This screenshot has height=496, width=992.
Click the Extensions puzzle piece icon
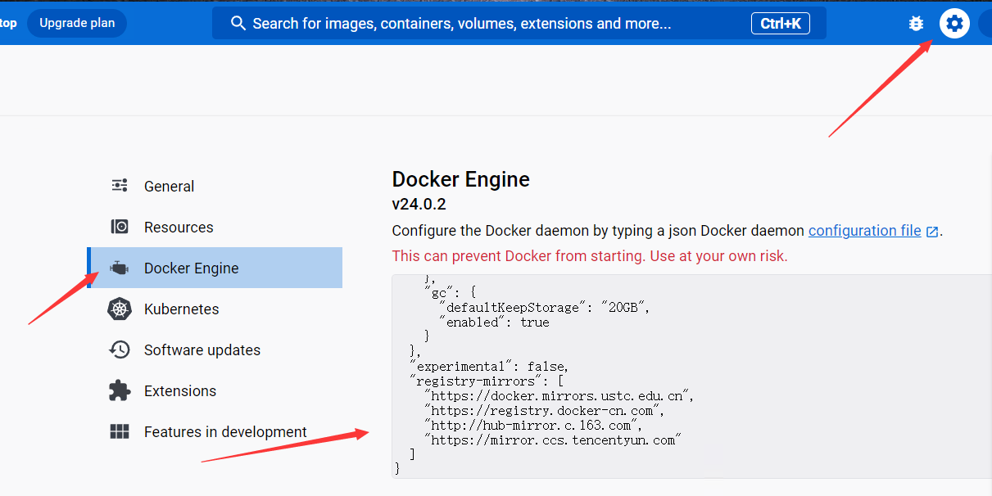[120, 390]
